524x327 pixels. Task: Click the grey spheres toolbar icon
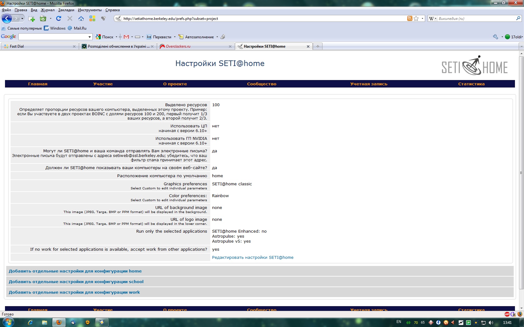click(x=104, y=19)
